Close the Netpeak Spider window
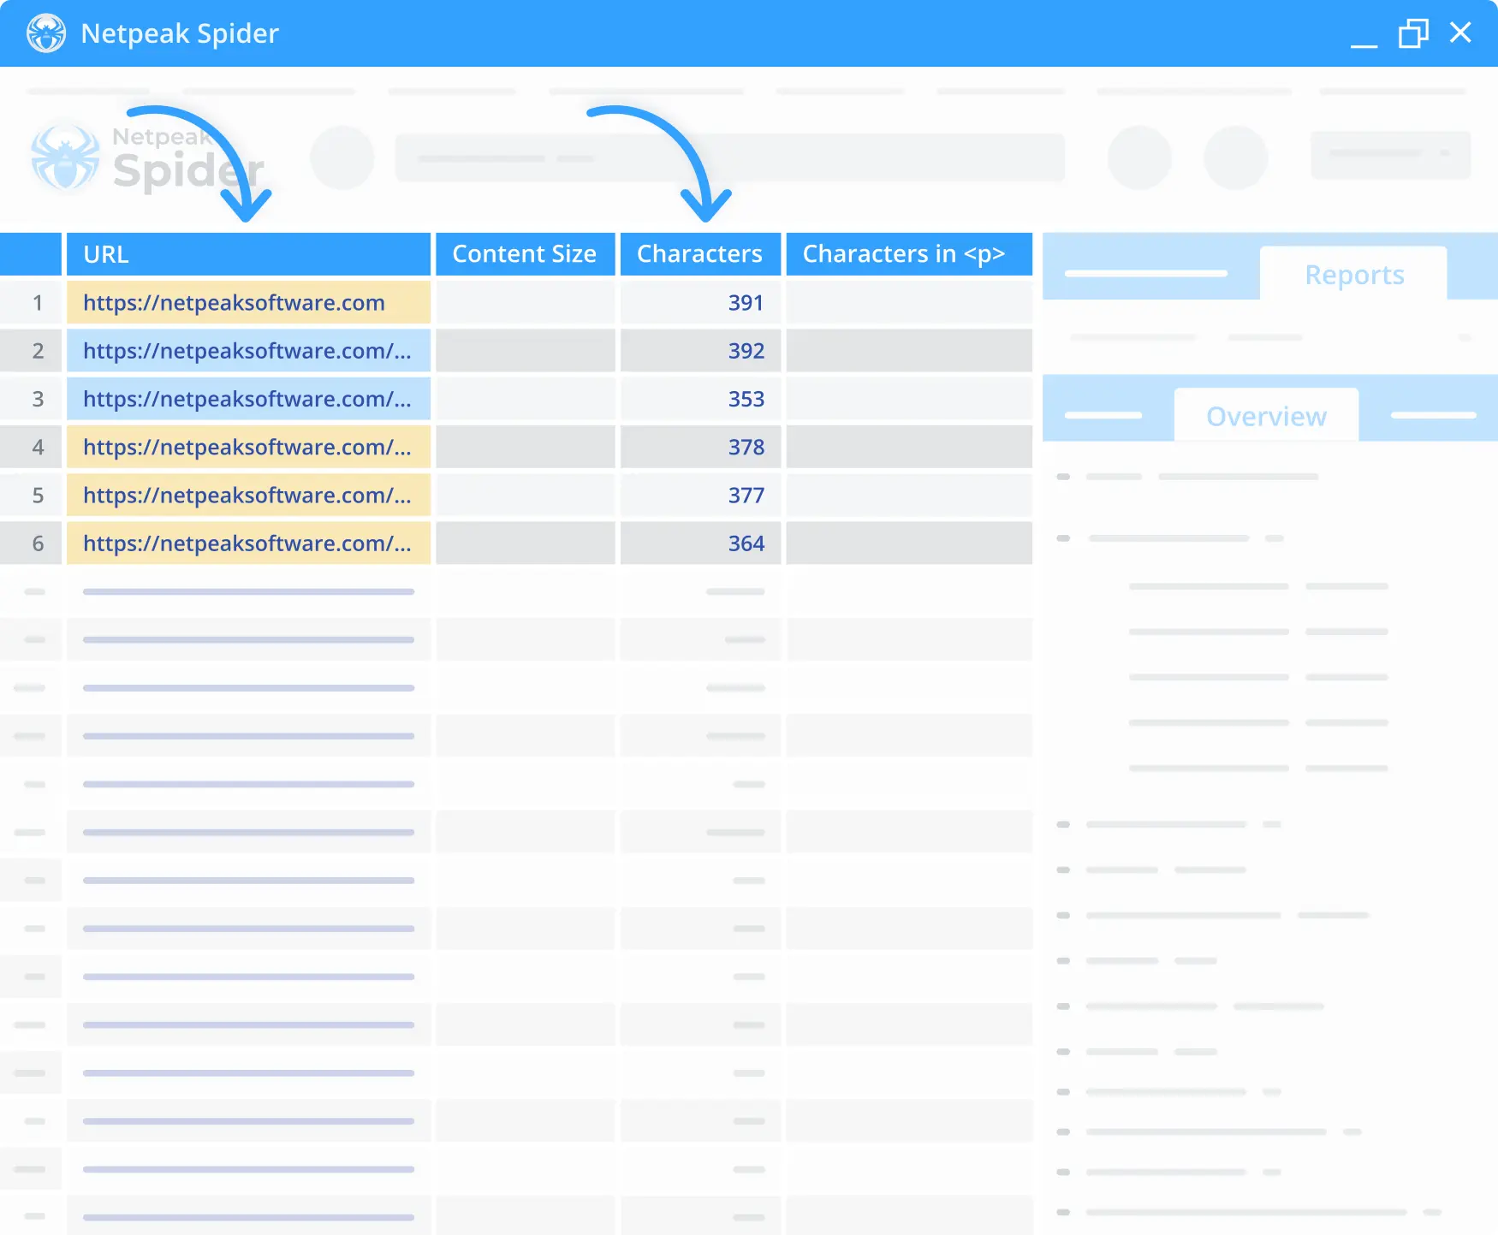Image resolution: width=1498 pixels, height=1235 pixels. [1460, 33]
